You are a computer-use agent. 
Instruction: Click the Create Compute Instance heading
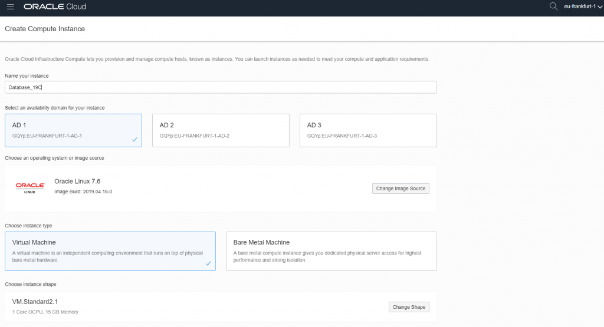click(45, 29)
